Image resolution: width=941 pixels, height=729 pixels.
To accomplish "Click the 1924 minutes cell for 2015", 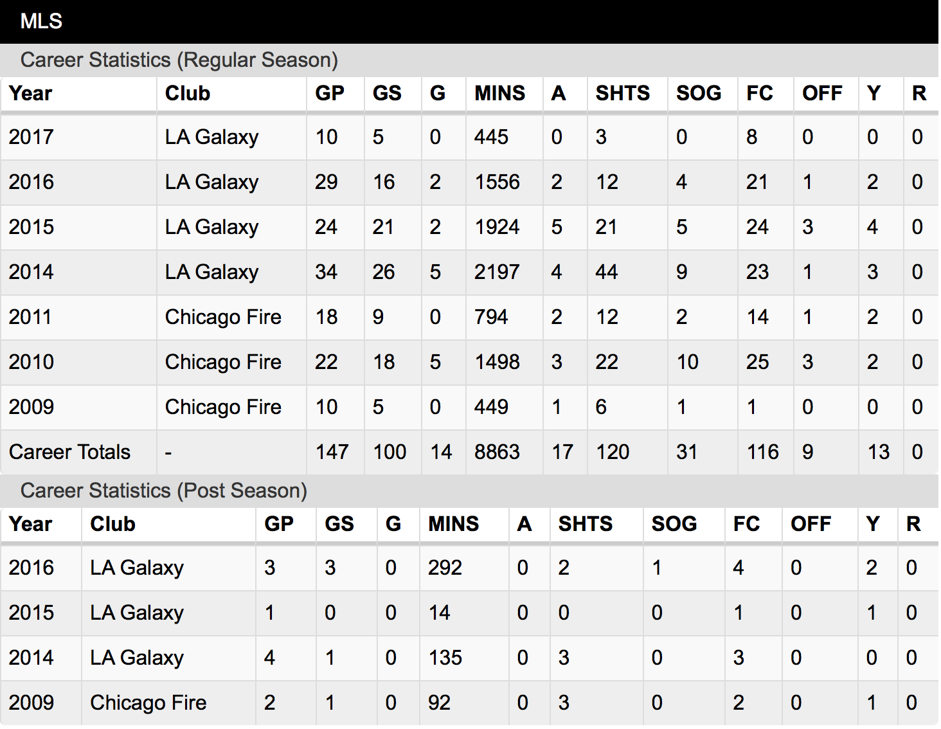I will click(497, 227).
